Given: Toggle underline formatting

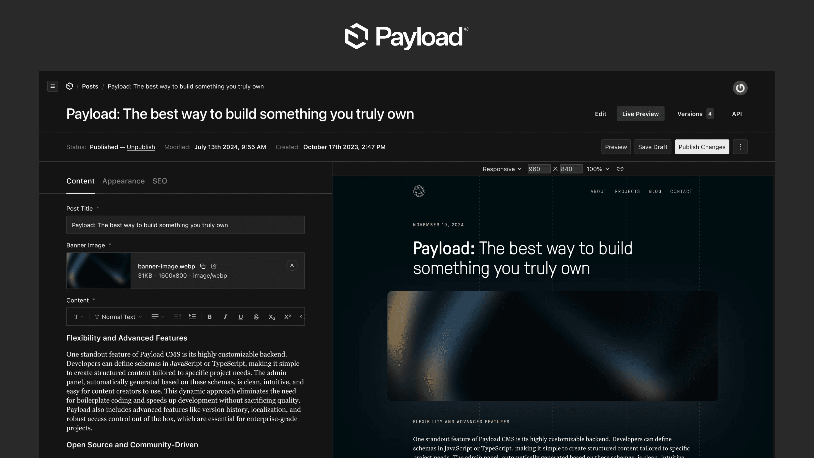Looking at the screenshot, I should coord(240,317).
